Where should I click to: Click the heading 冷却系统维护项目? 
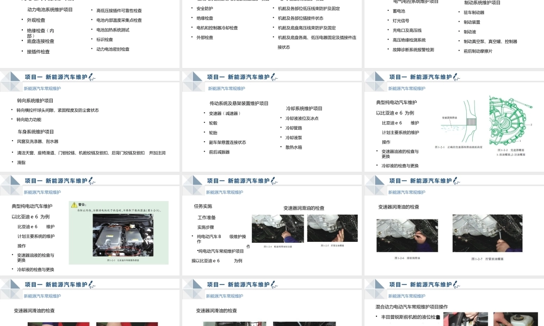pos(304,109)
